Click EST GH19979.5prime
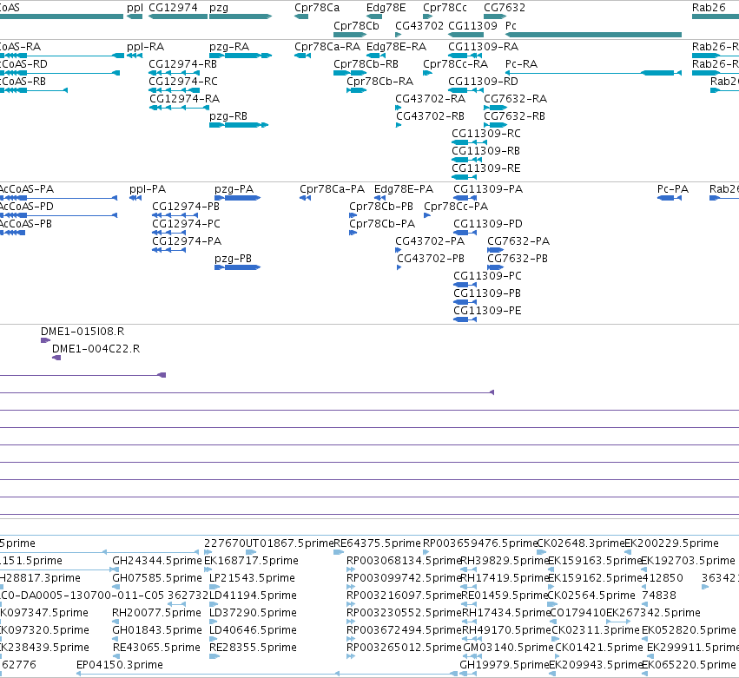The width and height of the screenshot is (739, 678). tap(505, 665)
